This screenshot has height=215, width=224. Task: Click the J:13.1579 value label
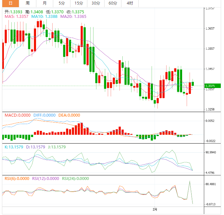tap(57, 147)
